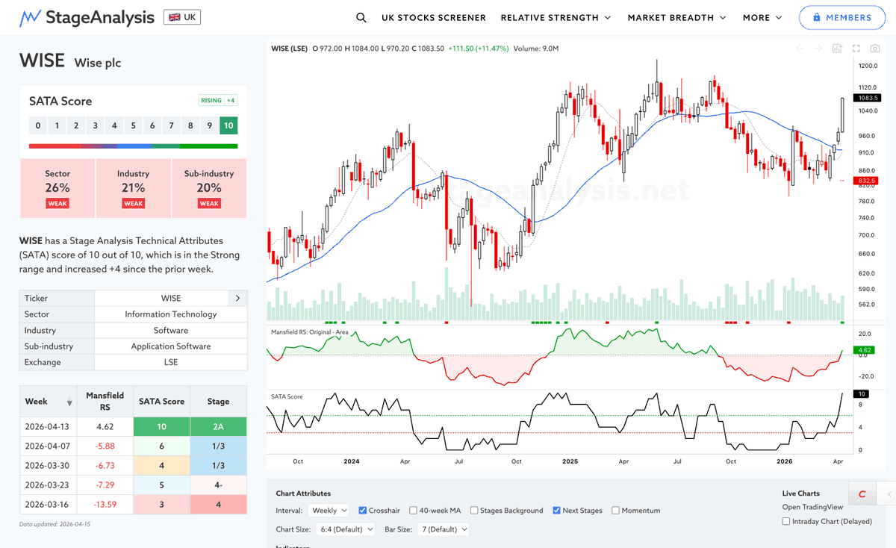Go forward with the chart right arrow
The width and height of the screenshot is (896, 548).
coord(818,49)
